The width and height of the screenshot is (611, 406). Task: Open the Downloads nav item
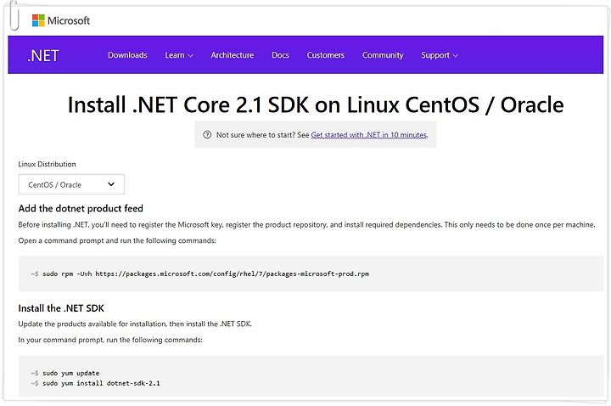127,55
